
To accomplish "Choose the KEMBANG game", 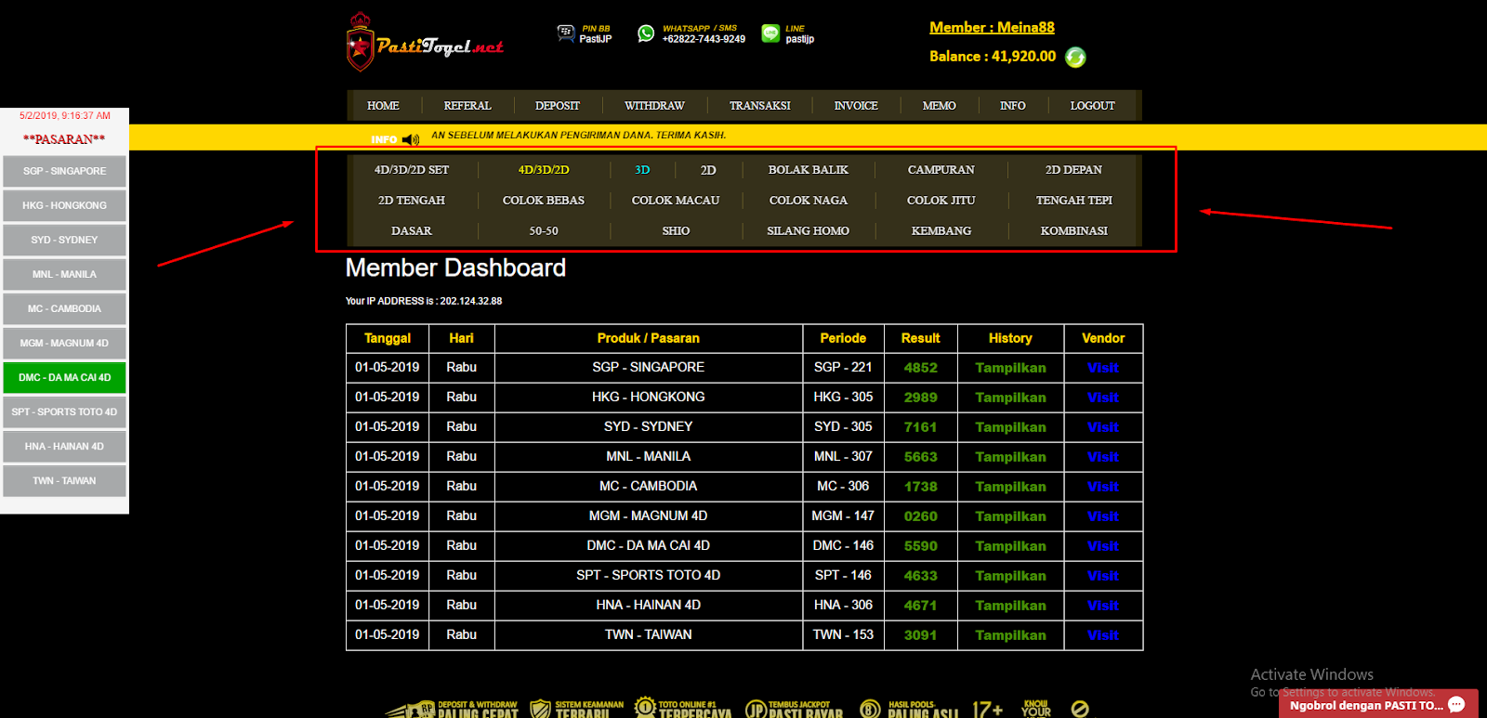I will click(941, 231).
